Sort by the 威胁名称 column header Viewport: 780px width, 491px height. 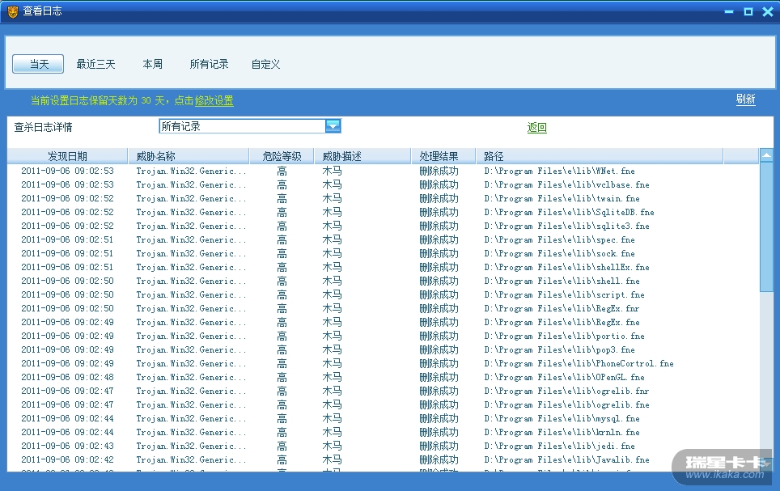tap(189, 156)
